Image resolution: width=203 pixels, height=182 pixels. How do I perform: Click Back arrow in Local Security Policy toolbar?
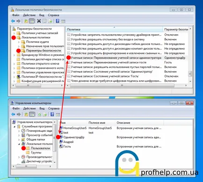[13, 21]
